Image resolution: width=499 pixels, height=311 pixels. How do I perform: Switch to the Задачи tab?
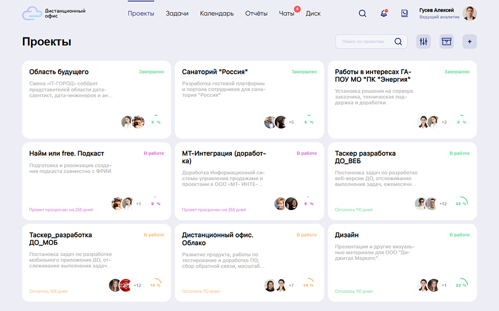[x=177, y=13]
